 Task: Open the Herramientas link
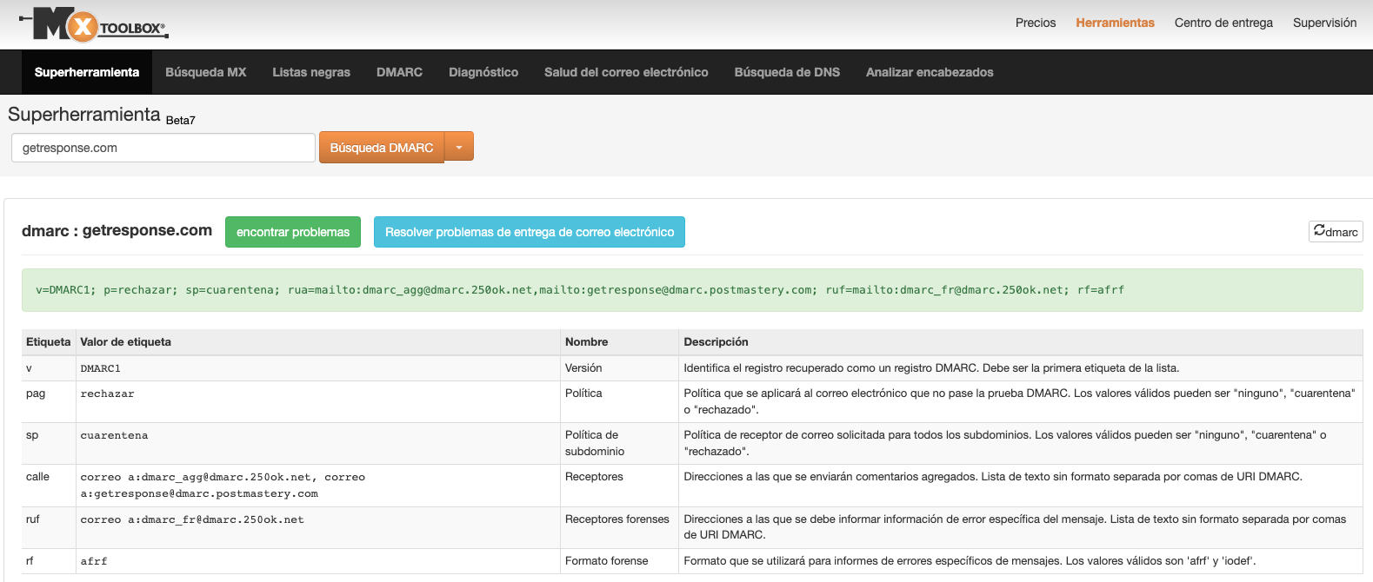[1115, 23]
